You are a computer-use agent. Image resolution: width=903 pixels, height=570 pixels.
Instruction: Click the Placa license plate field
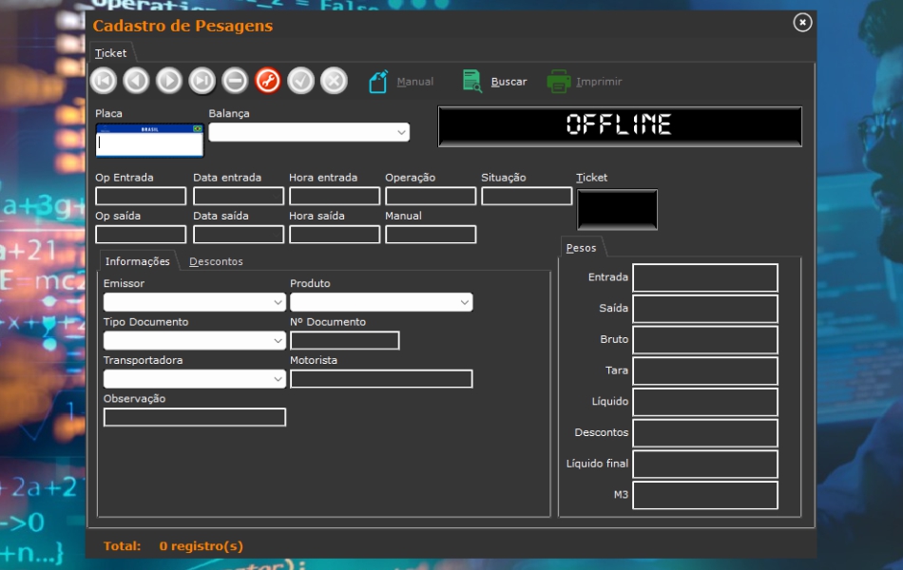point(150,144)
